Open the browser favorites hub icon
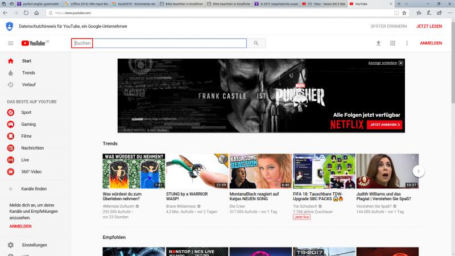Image resolution: width=455 pixels, height=256 pixels. 419,13
